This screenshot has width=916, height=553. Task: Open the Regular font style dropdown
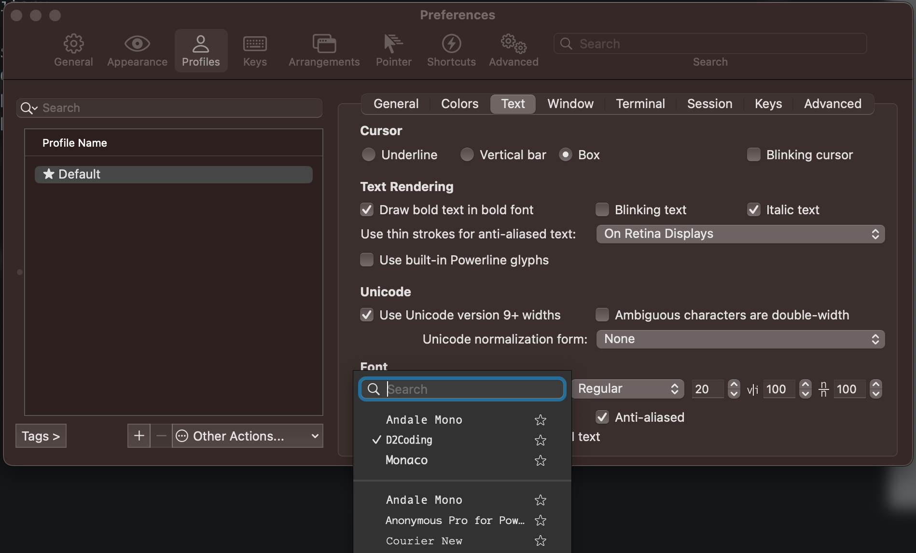[x=628, y=389]
